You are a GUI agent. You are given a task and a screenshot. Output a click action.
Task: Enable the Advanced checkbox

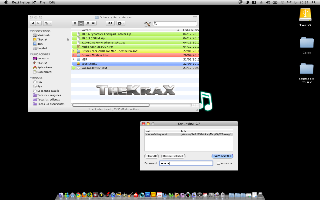tap(218, 163)
